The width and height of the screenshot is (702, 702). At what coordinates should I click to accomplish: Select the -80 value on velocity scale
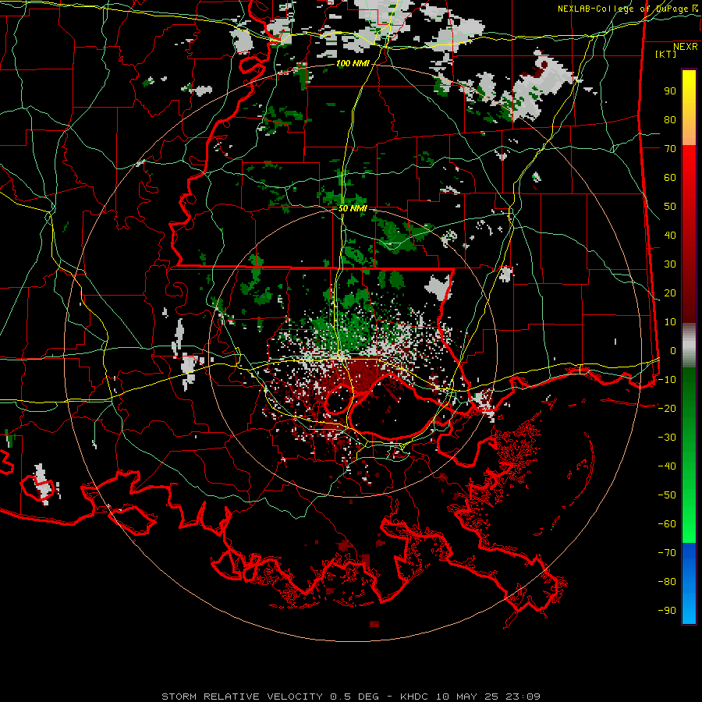[667, 582]
